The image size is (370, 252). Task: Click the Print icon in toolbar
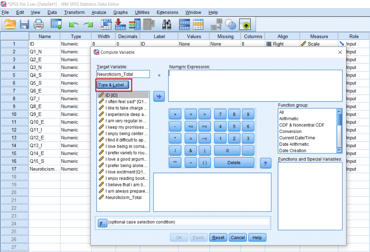pos(39,24)
